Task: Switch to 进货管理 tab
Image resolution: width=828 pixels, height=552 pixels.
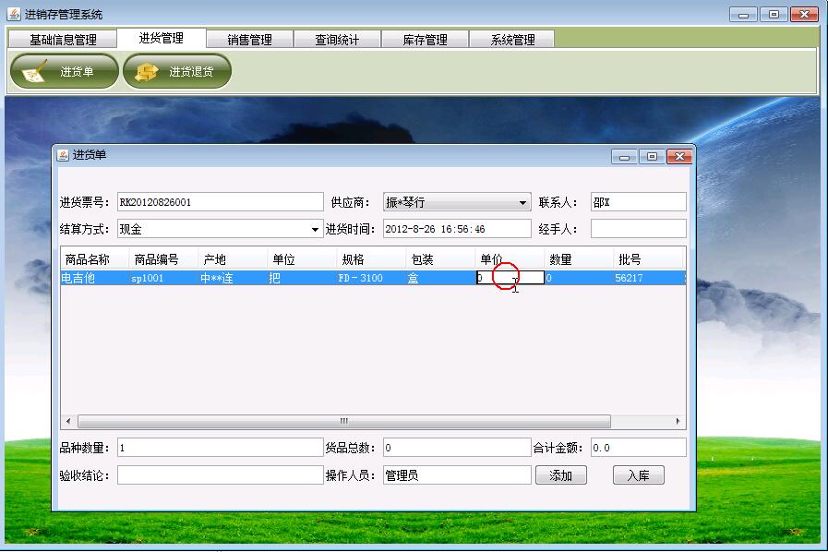Action: pos(161,38)
